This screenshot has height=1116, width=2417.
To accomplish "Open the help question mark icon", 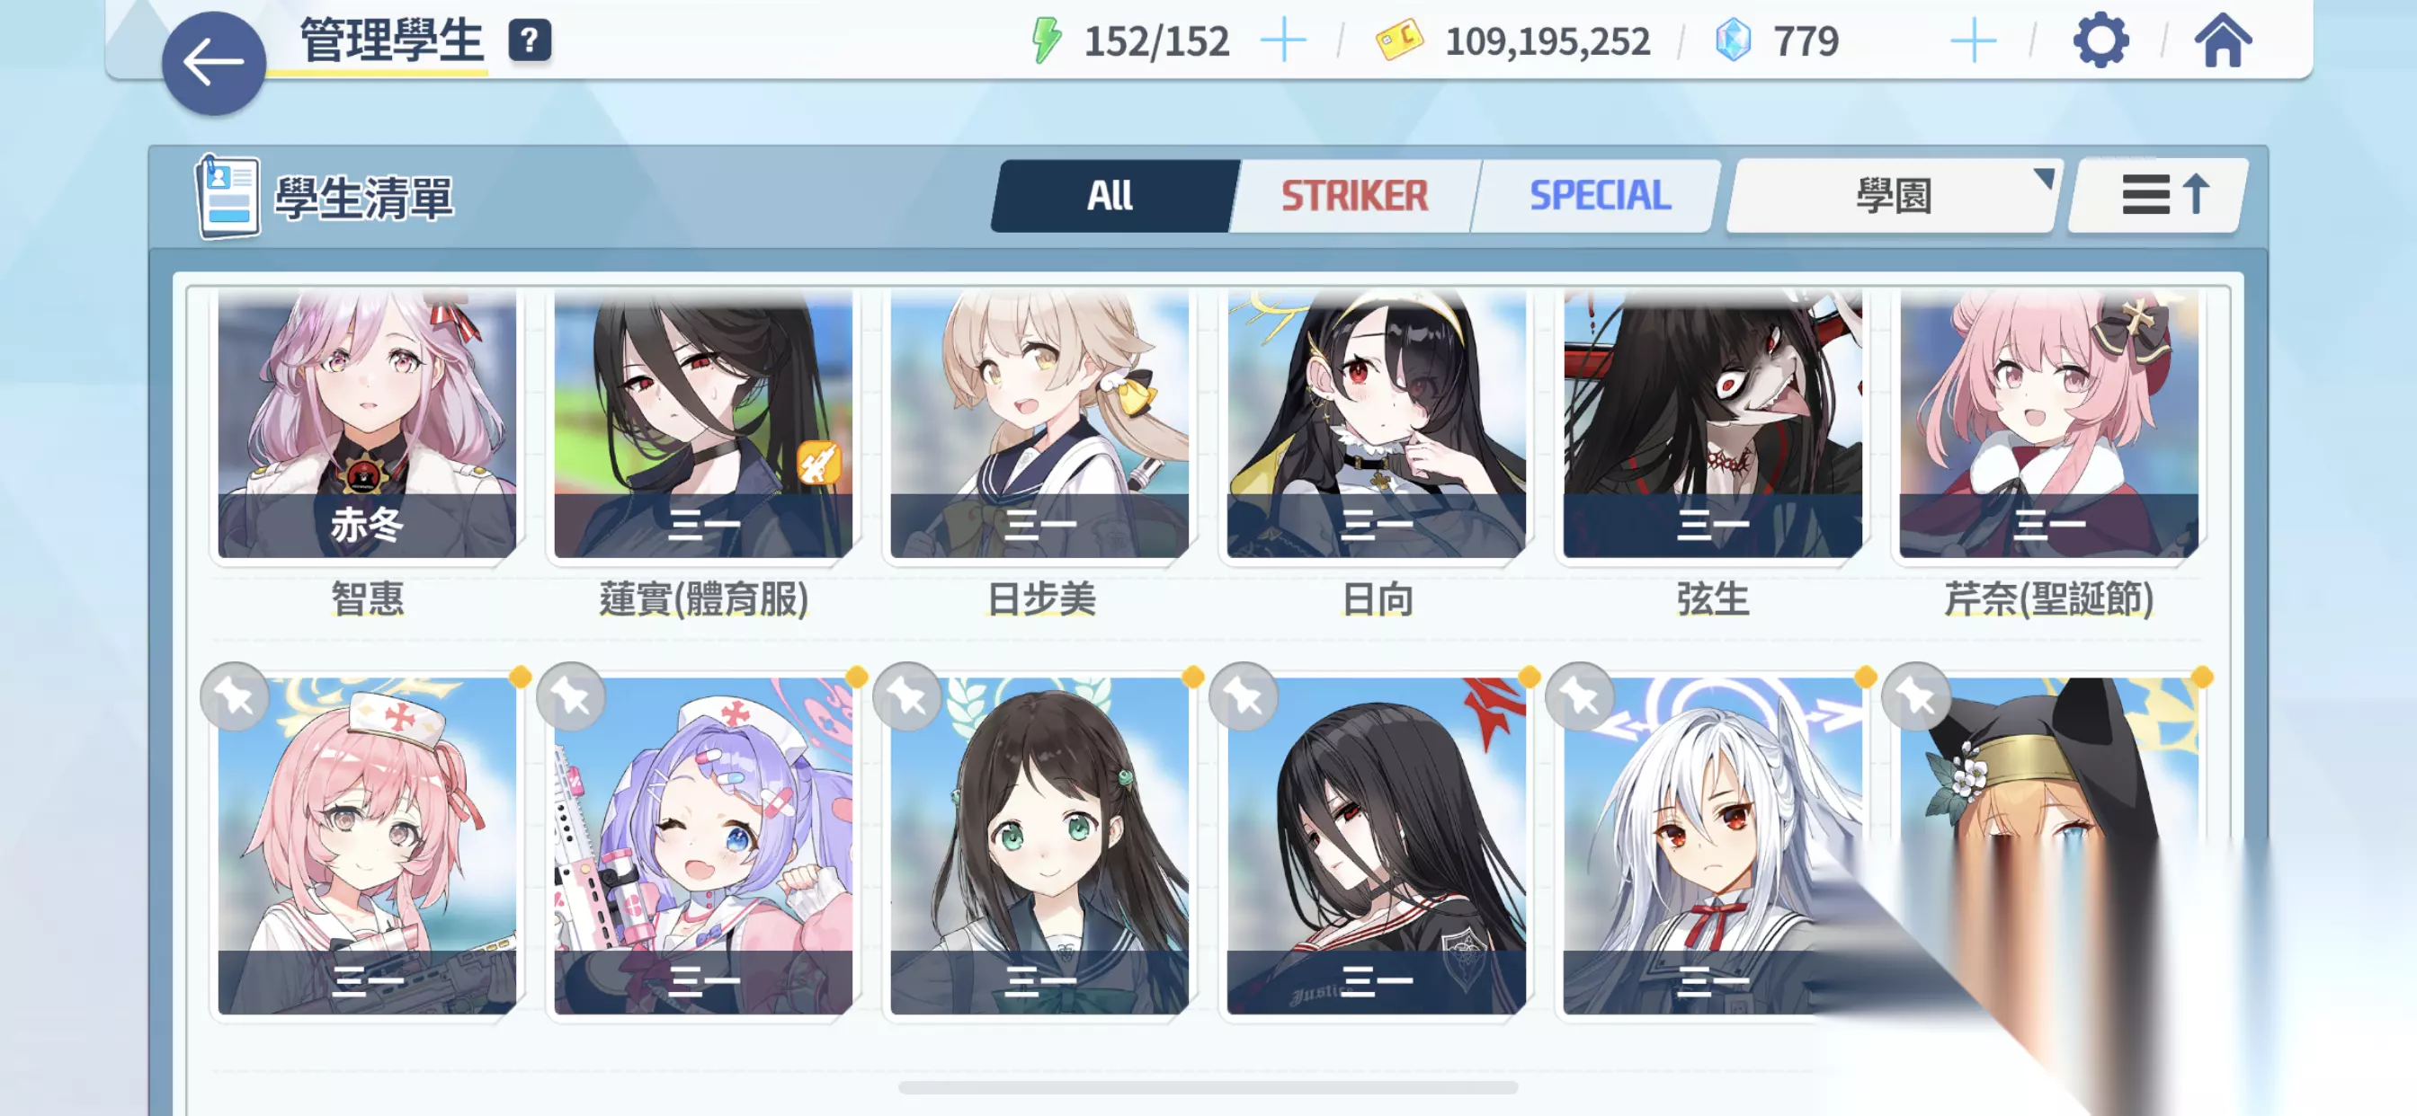I will click(531, 41).
